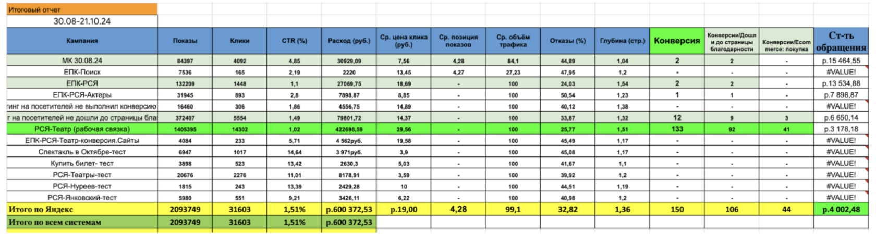Viewport: 876px width, 241px height.
Task: Select the 'Итоговый отчет' title cell
Action: (82, 9)
